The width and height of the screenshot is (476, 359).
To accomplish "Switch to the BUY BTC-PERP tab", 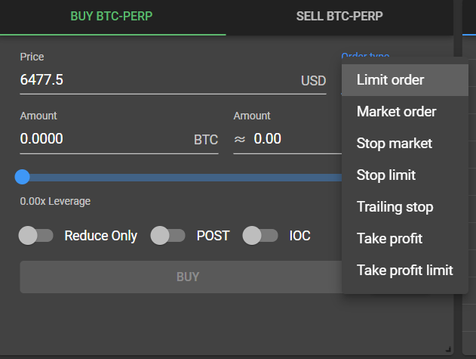I will click(112, 17).
